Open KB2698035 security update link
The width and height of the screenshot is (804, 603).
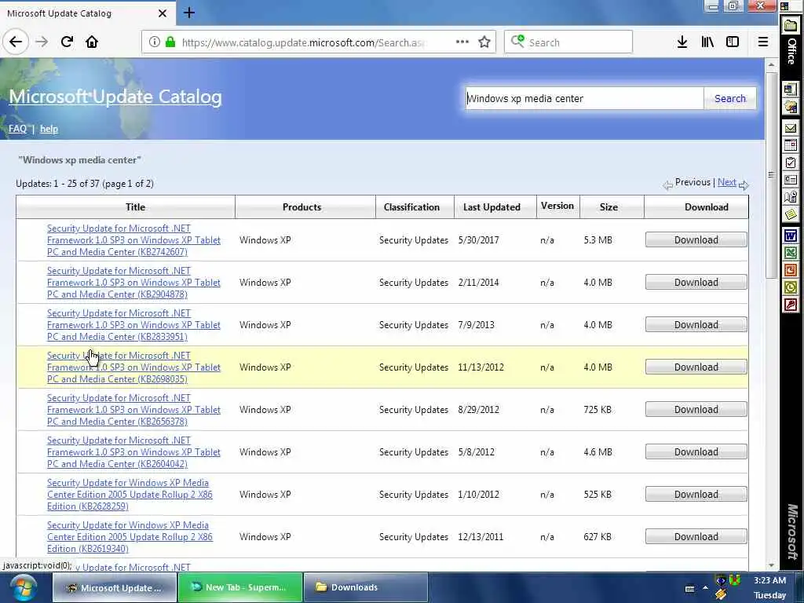click(x=133, y=367)
